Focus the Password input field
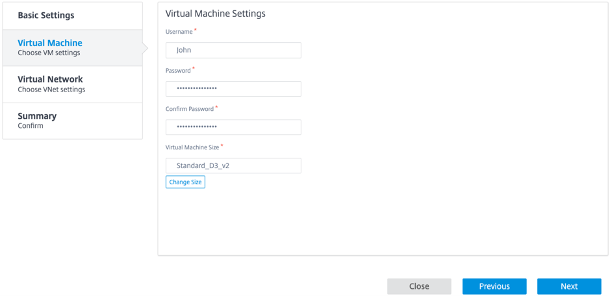The height and width of the screenshot is (296, 610). coord(233,89)
